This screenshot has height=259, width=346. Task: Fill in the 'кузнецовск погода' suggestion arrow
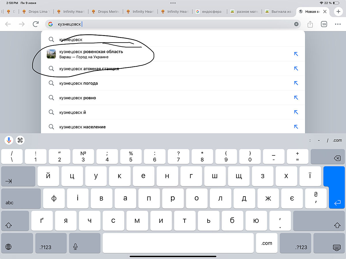tap(296, 83)
